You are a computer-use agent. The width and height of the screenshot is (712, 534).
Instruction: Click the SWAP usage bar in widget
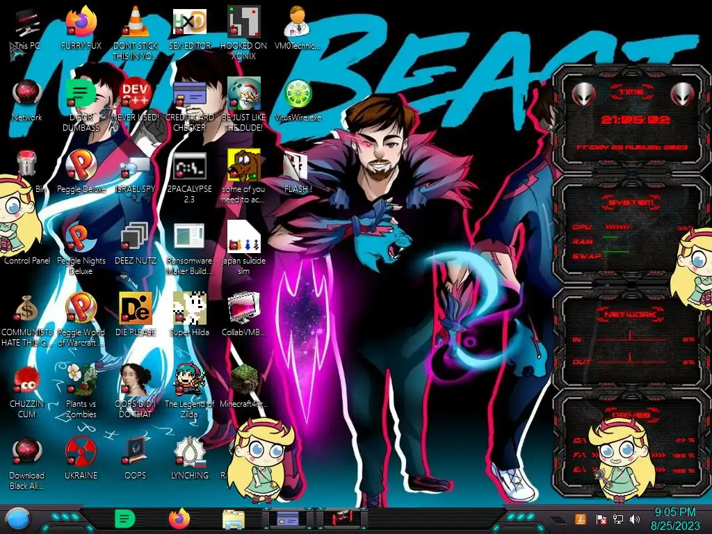point(616,252)
